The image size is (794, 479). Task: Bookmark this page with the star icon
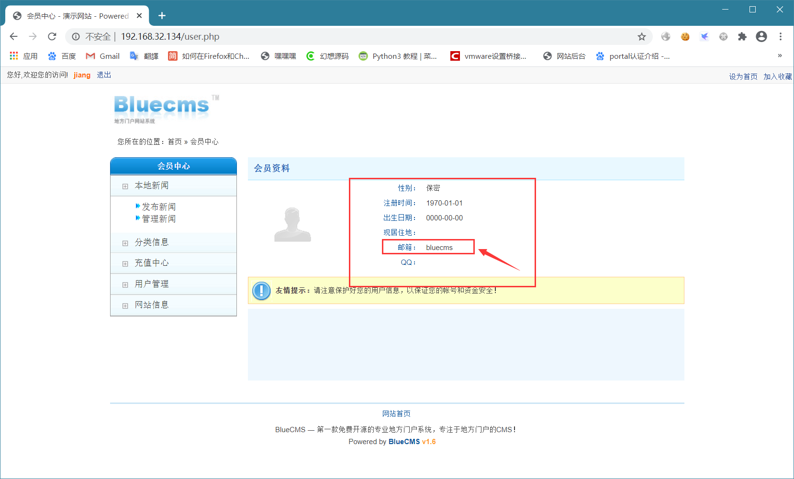pos(642,36)
